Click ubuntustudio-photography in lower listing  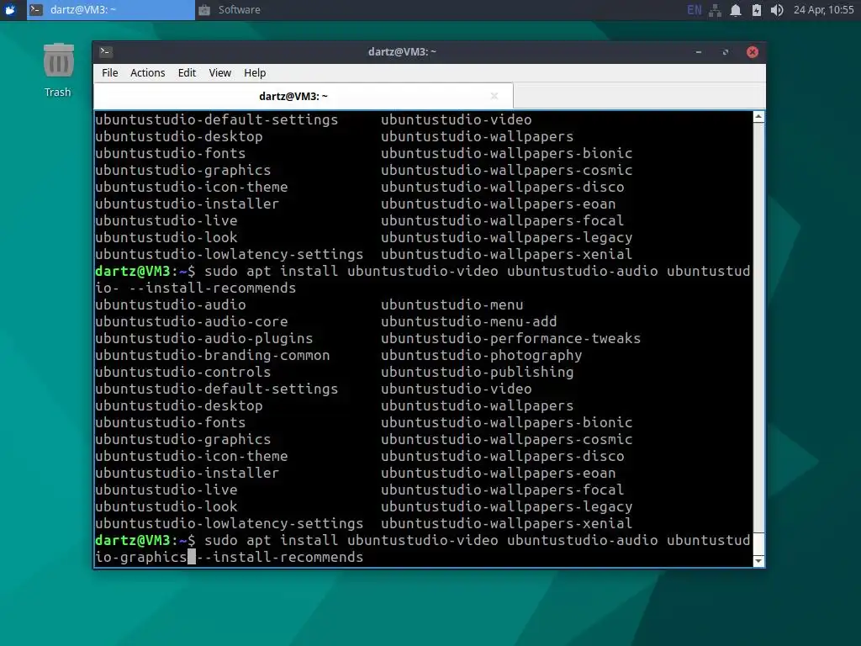[x=482, y=356]
